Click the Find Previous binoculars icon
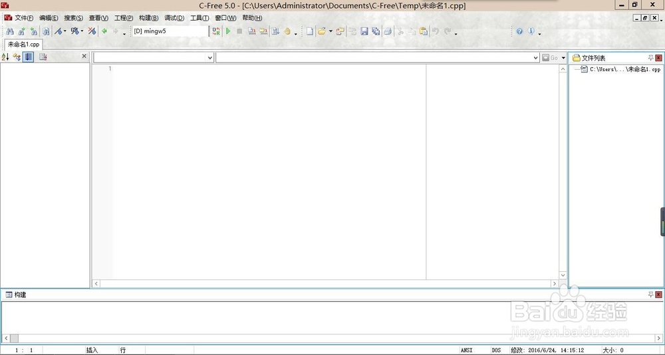This screenshot has height=355, width=665. (33, 31)
